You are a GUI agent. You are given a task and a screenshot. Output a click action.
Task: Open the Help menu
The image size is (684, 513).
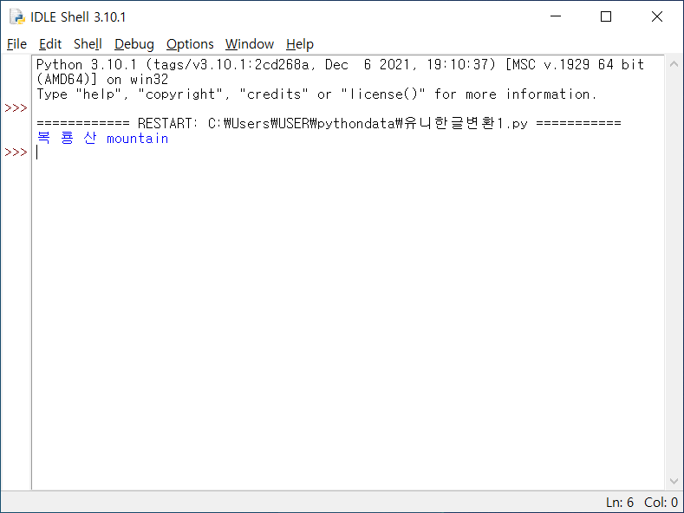pyautogui.click(x=300, y=44)
